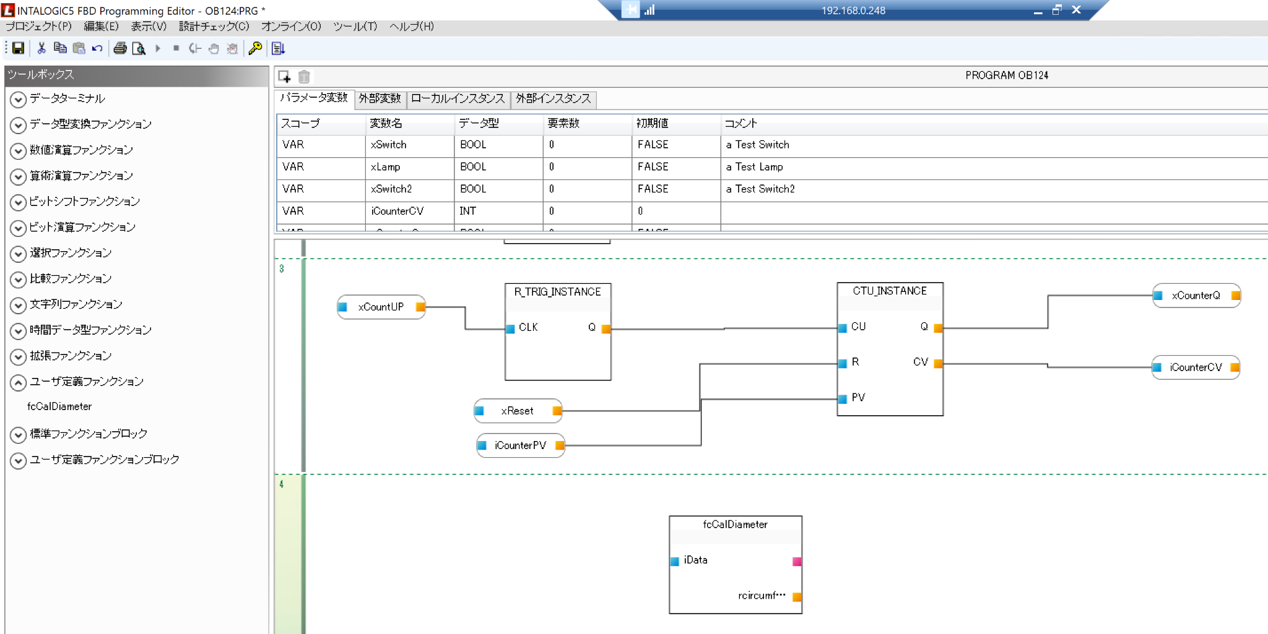The image size is (1268, 634).
Task: Expand the 標準ファンクションブロック section
Action: coord(19,434)
